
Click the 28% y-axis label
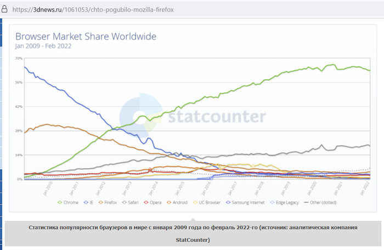click(19, 131)
